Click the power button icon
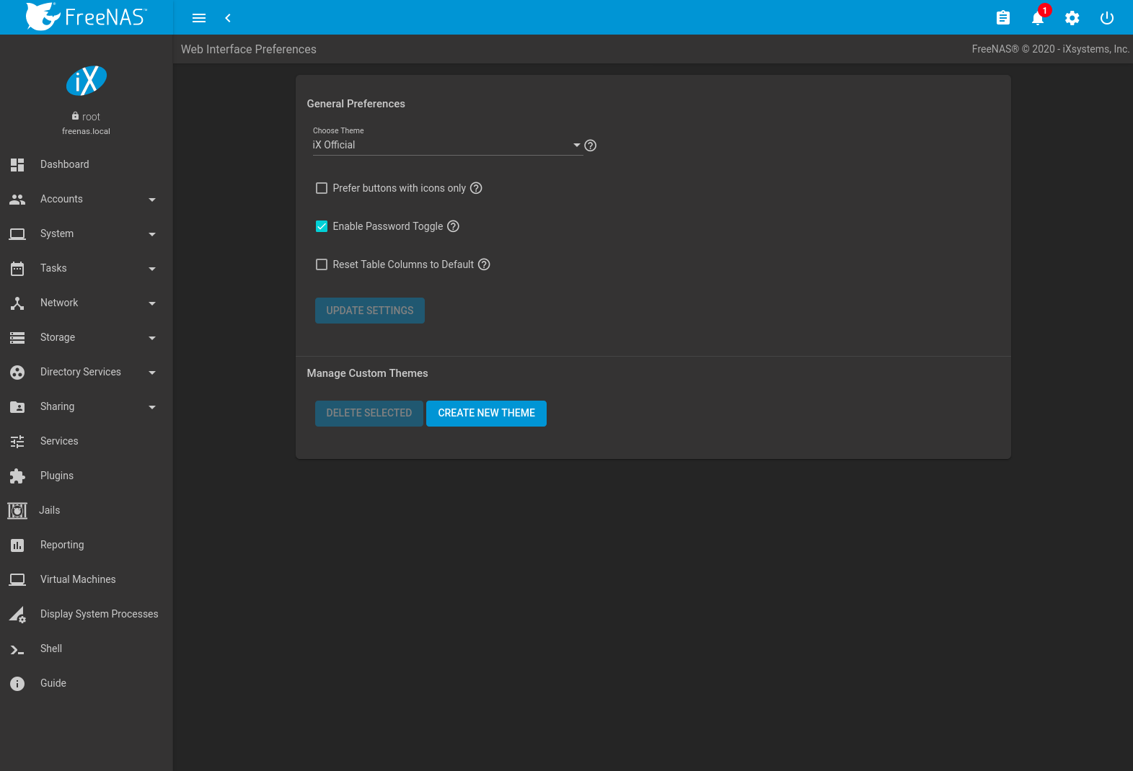This screenshot has height=771, width=1133. click(1106, 18)
